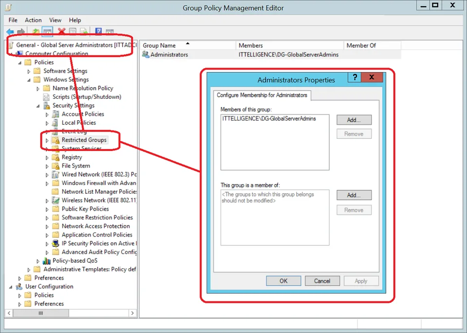Screen dimensions: 467x333
Task: Open the Help menu
Action: pyautogui.click(x=75, y=20)
